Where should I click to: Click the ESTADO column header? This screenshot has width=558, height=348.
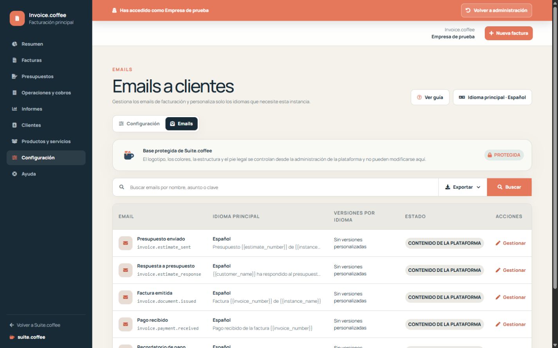click(x=415, y=216)
